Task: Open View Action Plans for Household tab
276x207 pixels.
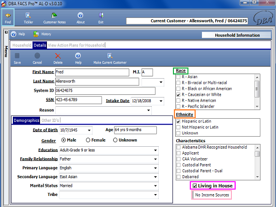Action: [76, 45]
